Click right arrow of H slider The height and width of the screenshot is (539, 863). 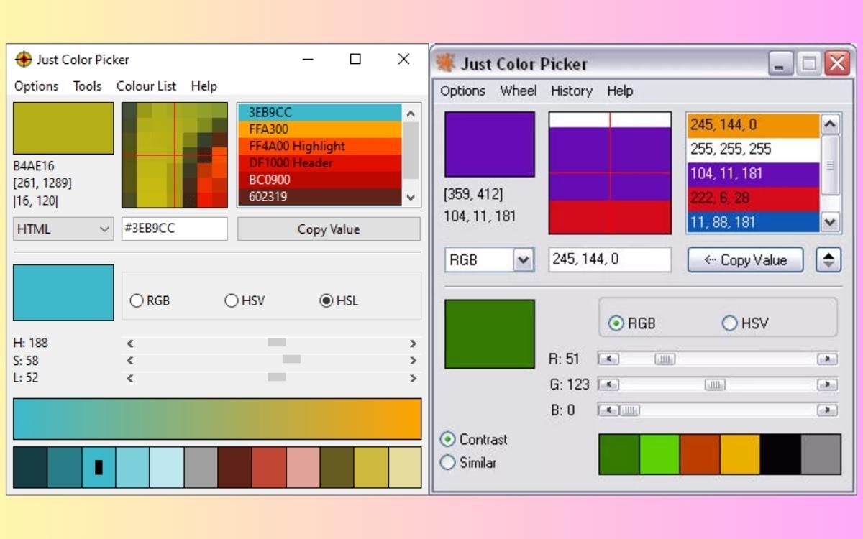pyautogui.click(x=413, y=344)
